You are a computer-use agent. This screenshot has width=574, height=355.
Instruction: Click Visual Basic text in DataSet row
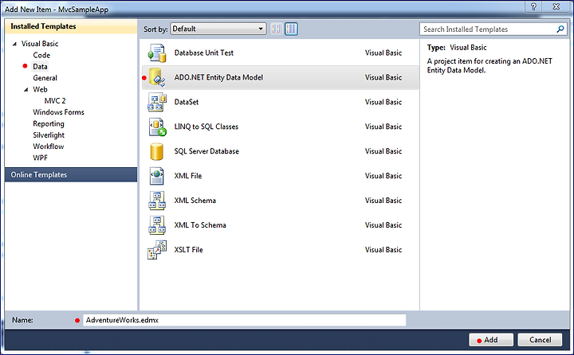point(383,102)
